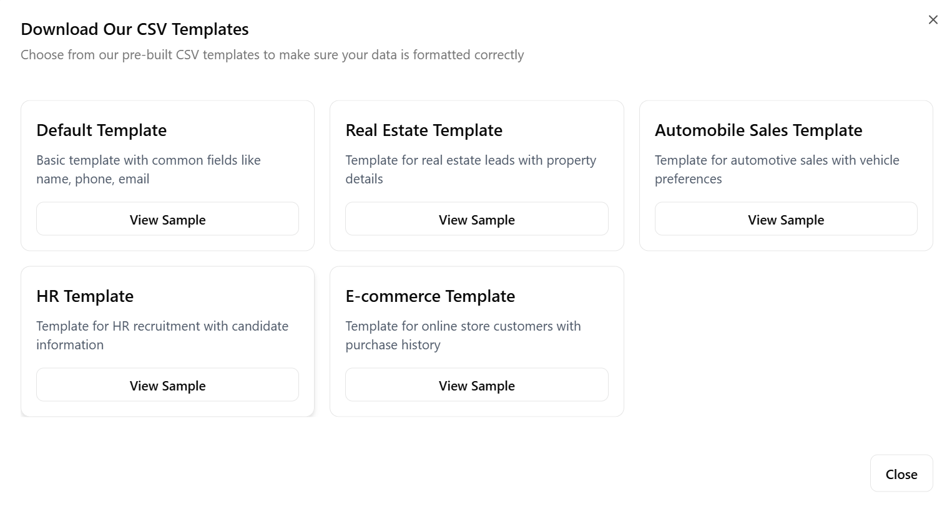Dismiss dialog with the X icon

[933, 20]
